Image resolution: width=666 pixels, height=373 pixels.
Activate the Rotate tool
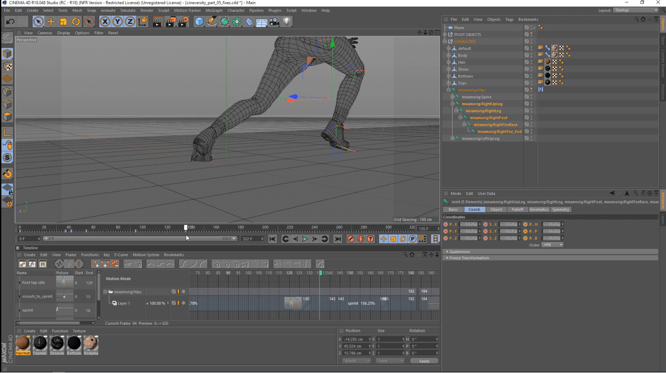tap(76, 21)
